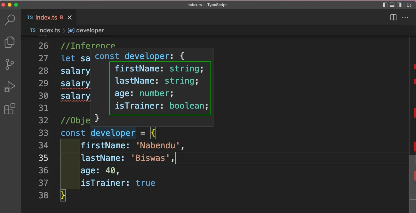
Task: Click developer symbol in the breadcrumb
Action: (90, 30)
